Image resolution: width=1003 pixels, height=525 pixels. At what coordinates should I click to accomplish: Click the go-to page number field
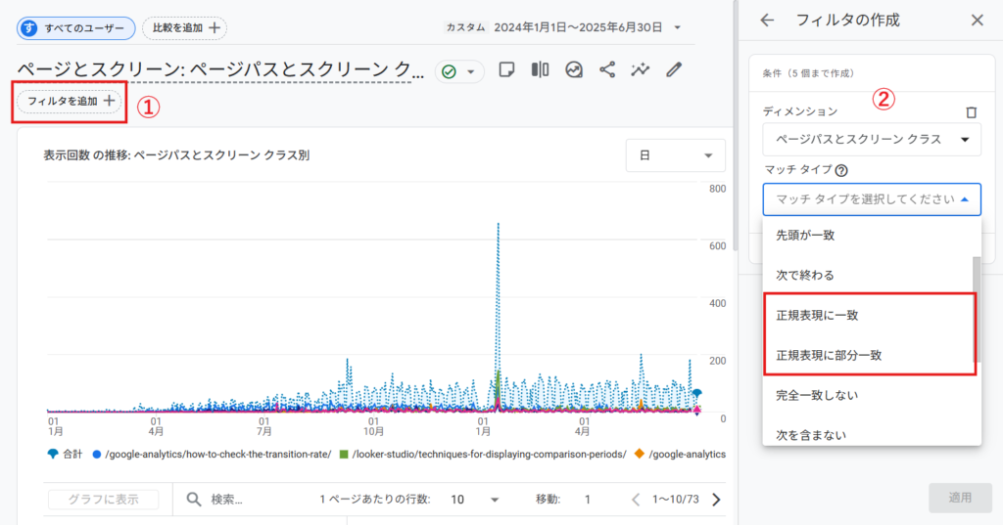pyautogui.click(x=588, y=500)
